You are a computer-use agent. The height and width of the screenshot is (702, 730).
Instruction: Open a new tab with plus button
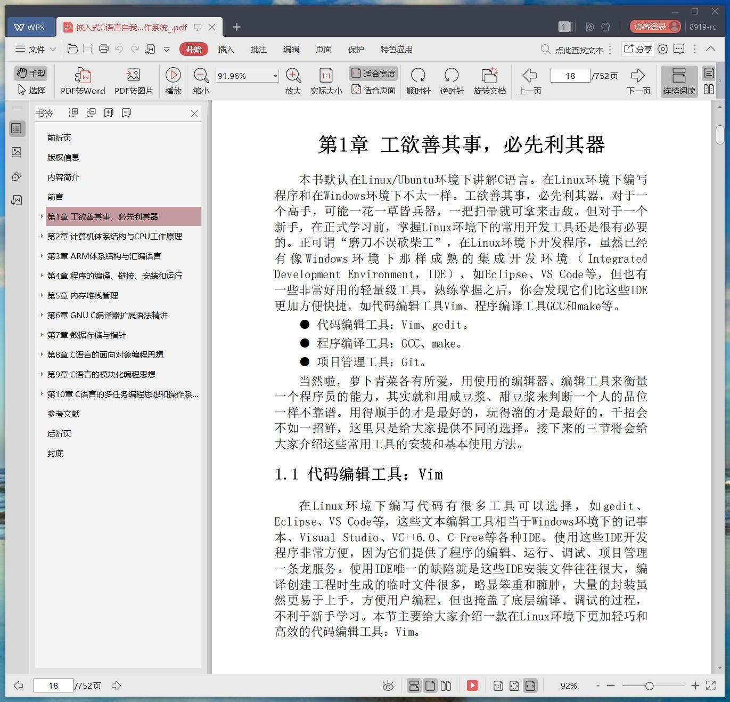pyautogui.click(x=236, y=27)
